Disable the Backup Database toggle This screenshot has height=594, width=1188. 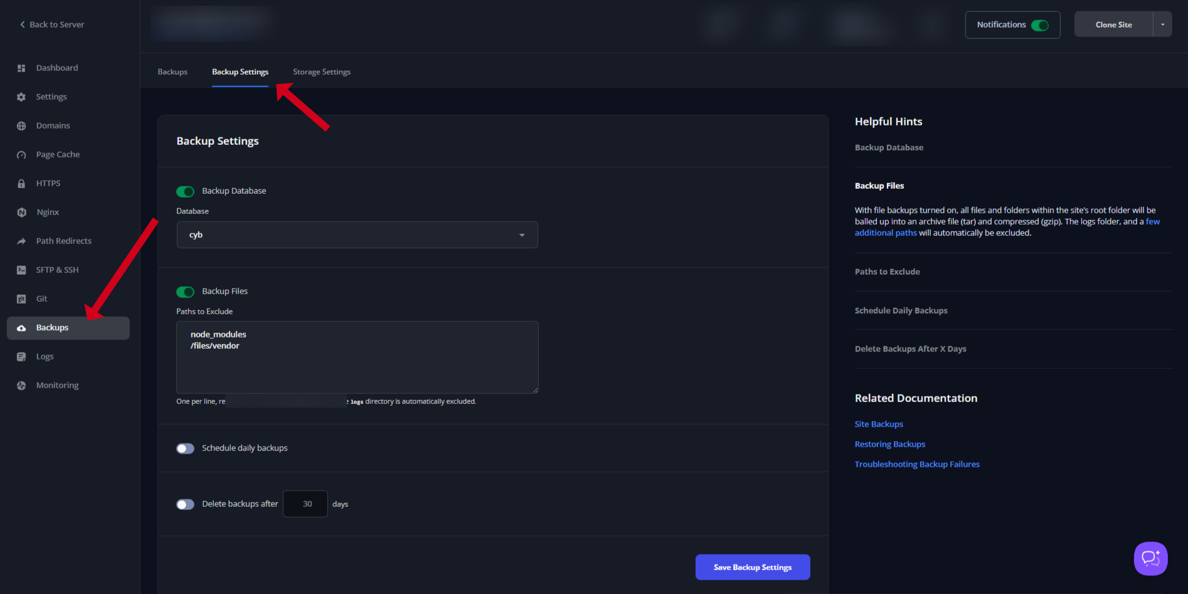point(185,191)
